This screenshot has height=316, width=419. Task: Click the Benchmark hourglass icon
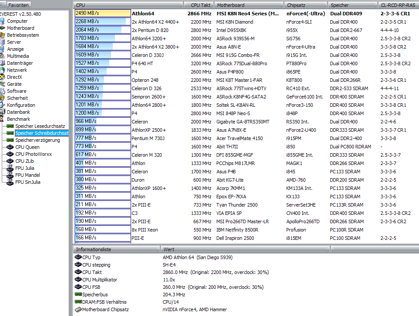(x=2, y=119)
